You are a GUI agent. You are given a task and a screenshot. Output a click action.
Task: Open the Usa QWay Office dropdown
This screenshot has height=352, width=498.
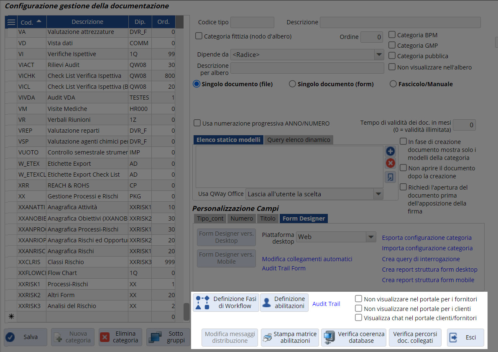pos(378,194)
